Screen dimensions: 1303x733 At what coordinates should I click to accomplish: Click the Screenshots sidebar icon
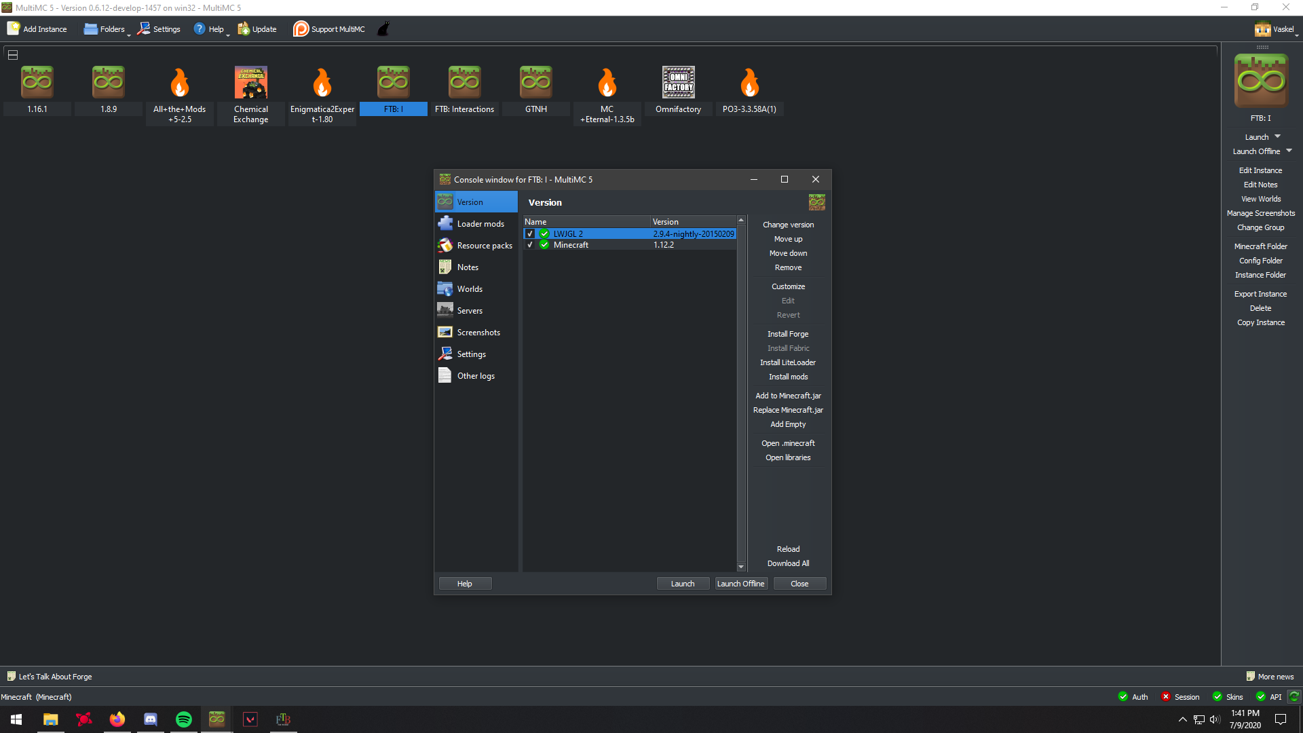tap(445, 332)
